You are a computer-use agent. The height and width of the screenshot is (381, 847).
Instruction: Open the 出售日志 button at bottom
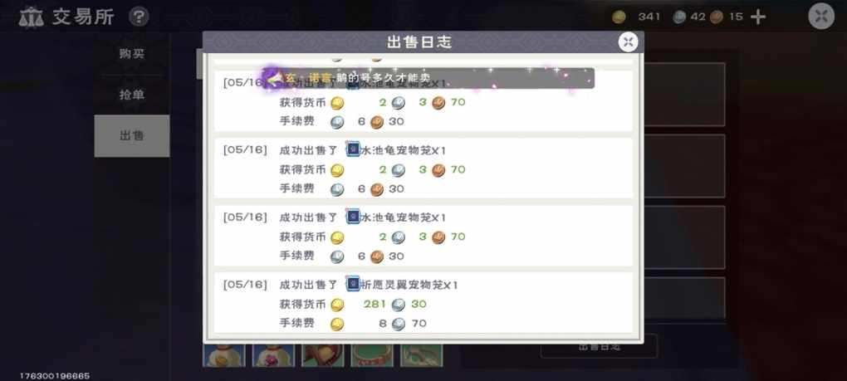click(599, 346)
